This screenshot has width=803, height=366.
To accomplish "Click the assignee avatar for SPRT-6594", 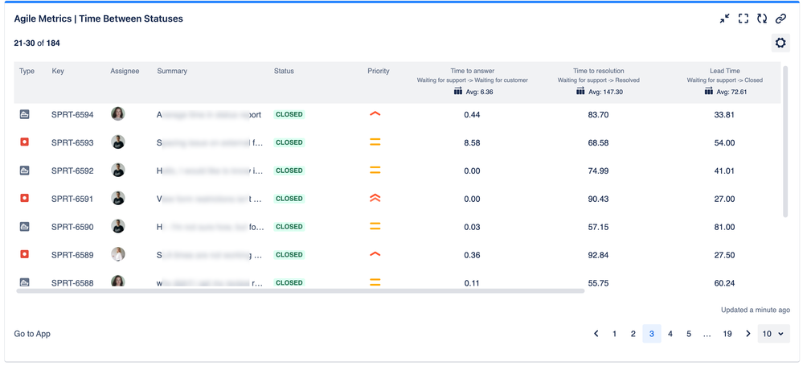I will [118, 114].
